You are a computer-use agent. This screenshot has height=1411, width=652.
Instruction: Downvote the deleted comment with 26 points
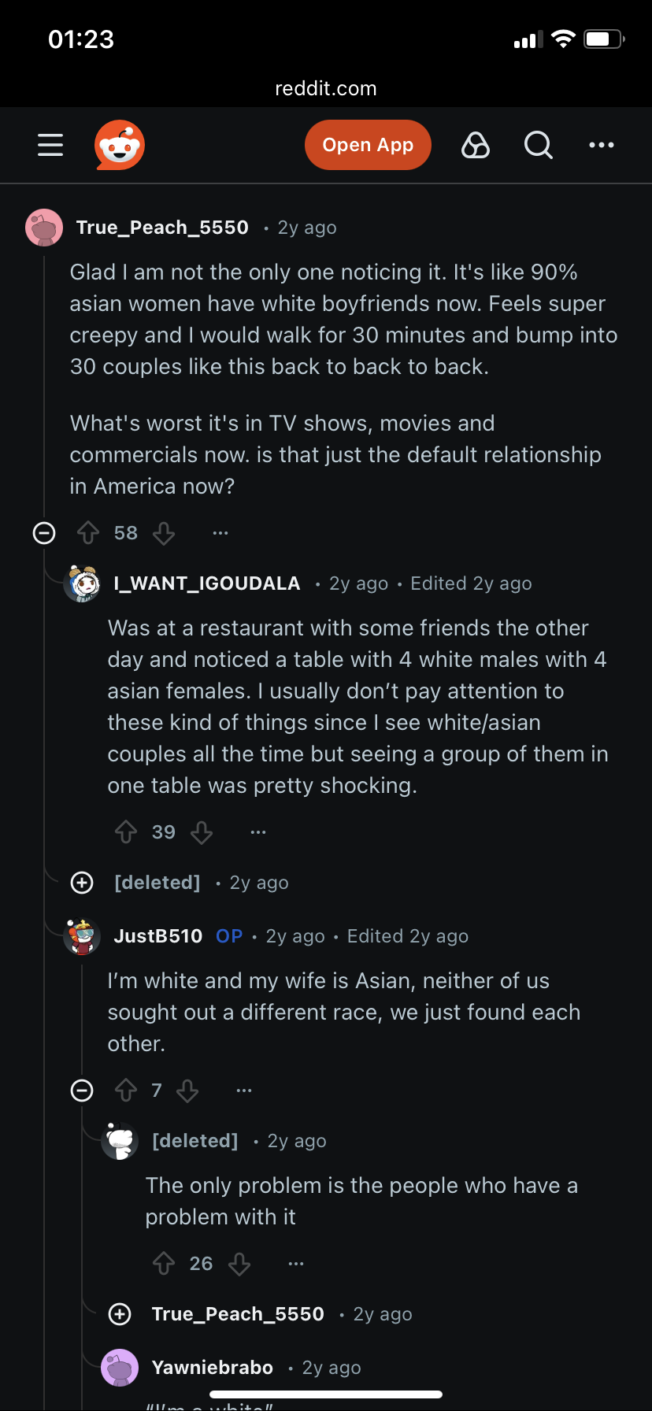point(239,1264)
